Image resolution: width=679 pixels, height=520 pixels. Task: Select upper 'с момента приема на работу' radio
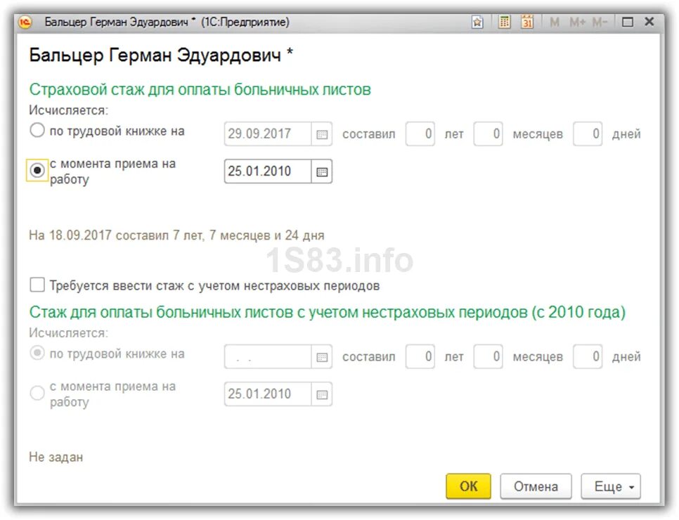pyautogui.click(x=37, y=171)
